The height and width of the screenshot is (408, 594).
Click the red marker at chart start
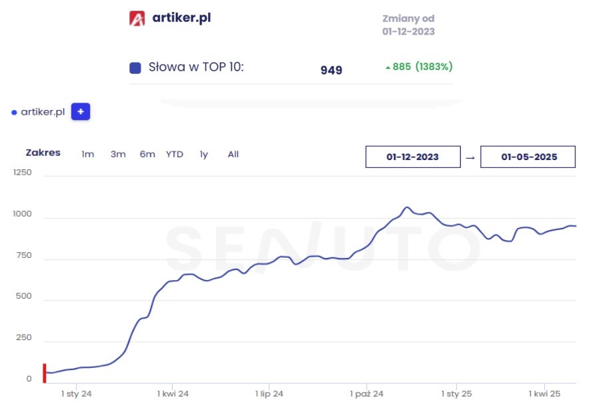point(44,373)
